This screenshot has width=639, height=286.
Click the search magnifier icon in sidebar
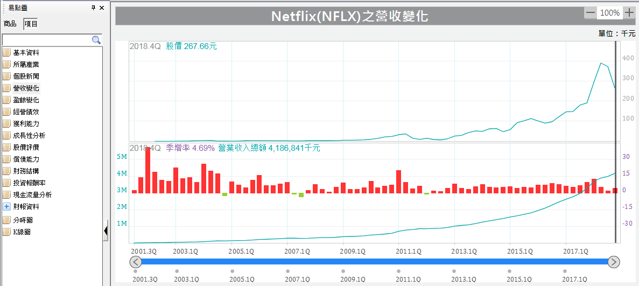(96, 40)
